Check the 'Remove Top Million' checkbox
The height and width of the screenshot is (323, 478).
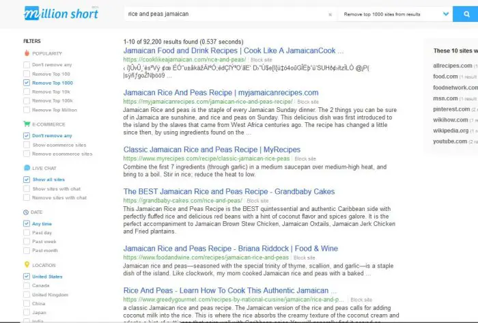tap(27, 110)
